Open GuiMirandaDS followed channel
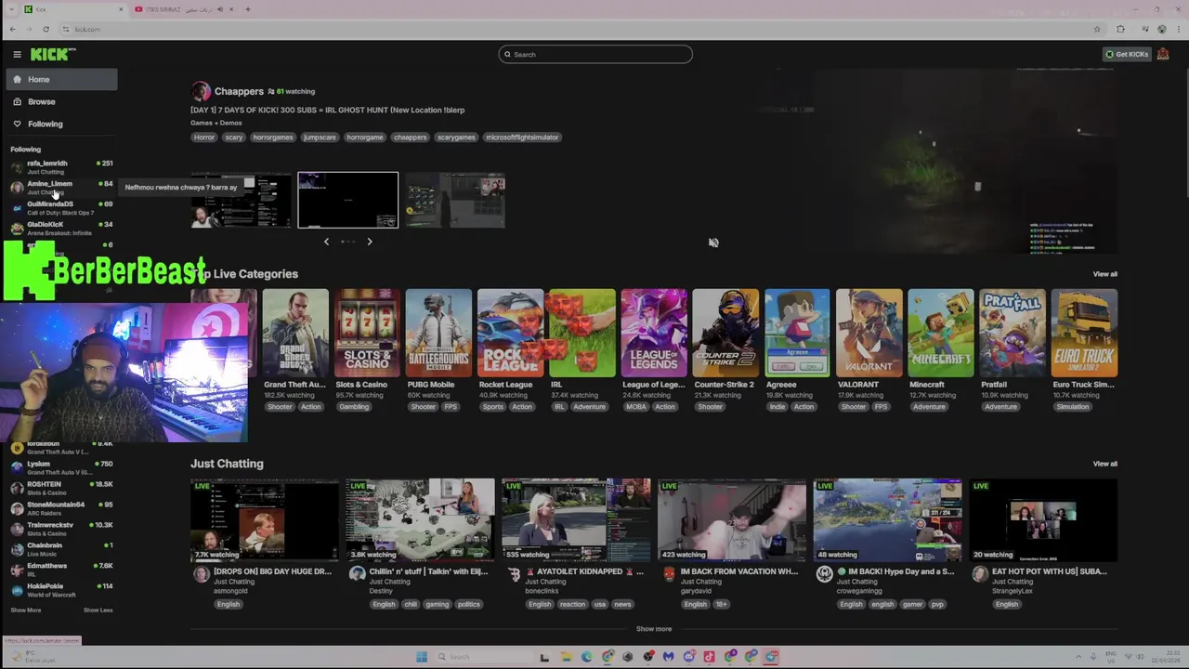The width and height of the screenshot is (1189, 669). [61, 208]
